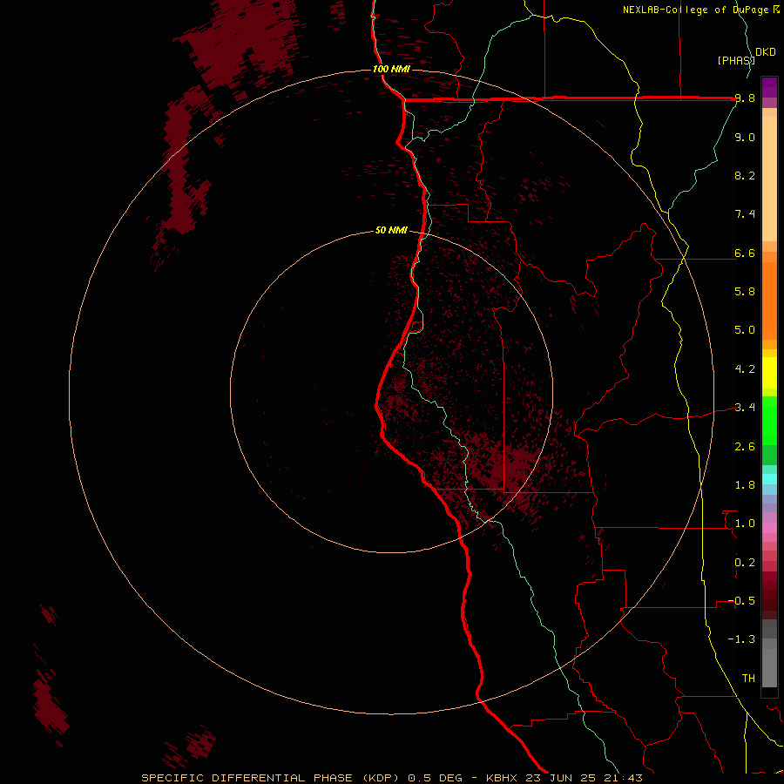Click the 5.0 scale value

click(745, 330)
